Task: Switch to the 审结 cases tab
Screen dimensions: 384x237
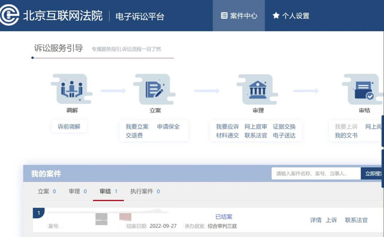Action: pyautogui.click(x=109, y=192)
